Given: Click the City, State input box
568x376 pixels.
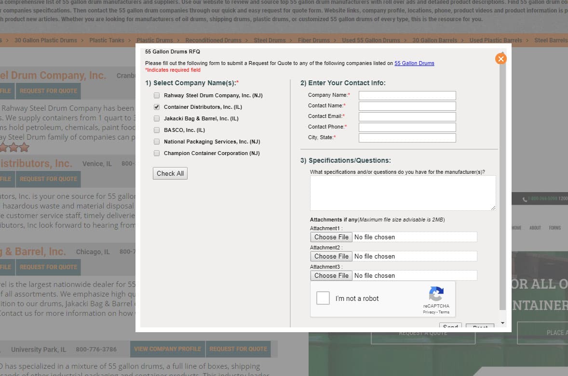Looking at the screenshot, I should 407,138.
